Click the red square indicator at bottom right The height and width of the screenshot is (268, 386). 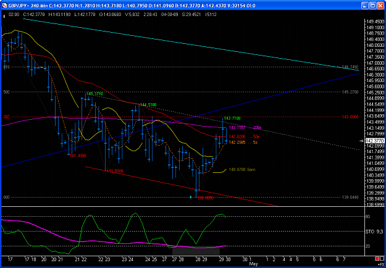point(376,259)
